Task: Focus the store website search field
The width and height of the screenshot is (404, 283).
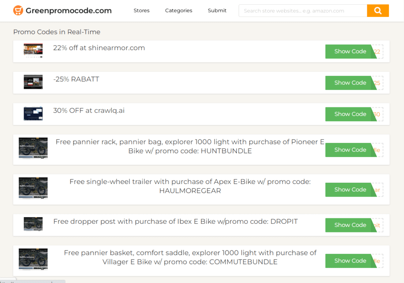Action: (303, 11)
